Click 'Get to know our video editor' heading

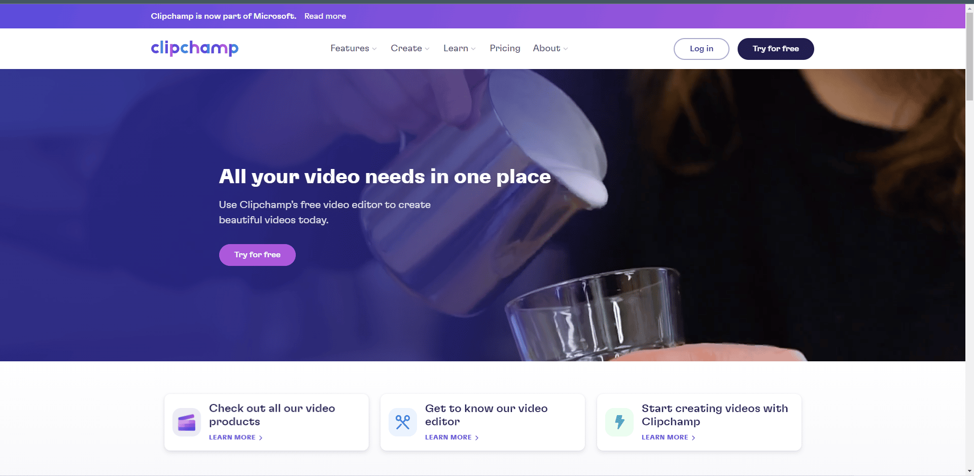pyautogui.click(x=486, y=415)
